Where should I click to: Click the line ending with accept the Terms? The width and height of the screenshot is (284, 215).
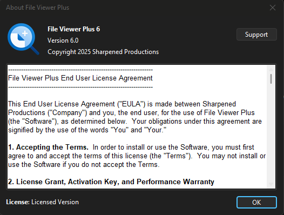point(84,165)
